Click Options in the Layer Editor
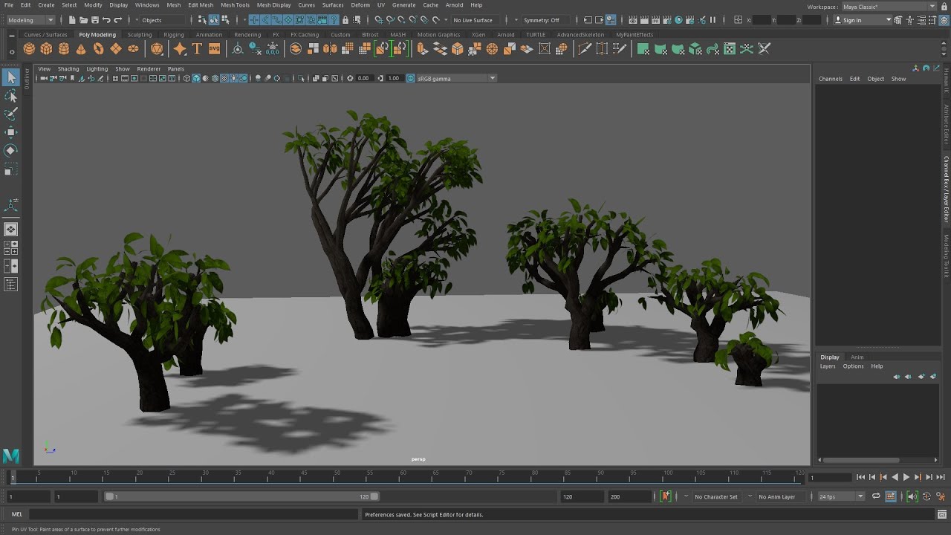Screen dimensions: 951x535 [x=853, y=366]
